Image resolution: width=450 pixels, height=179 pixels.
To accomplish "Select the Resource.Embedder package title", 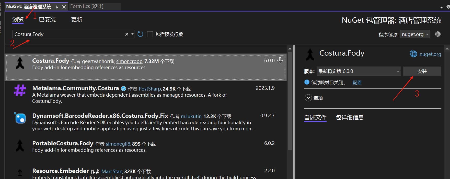I will (x=60, y=171).
